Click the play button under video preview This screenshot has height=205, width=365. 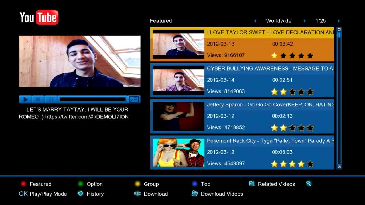tap(25, 99)
